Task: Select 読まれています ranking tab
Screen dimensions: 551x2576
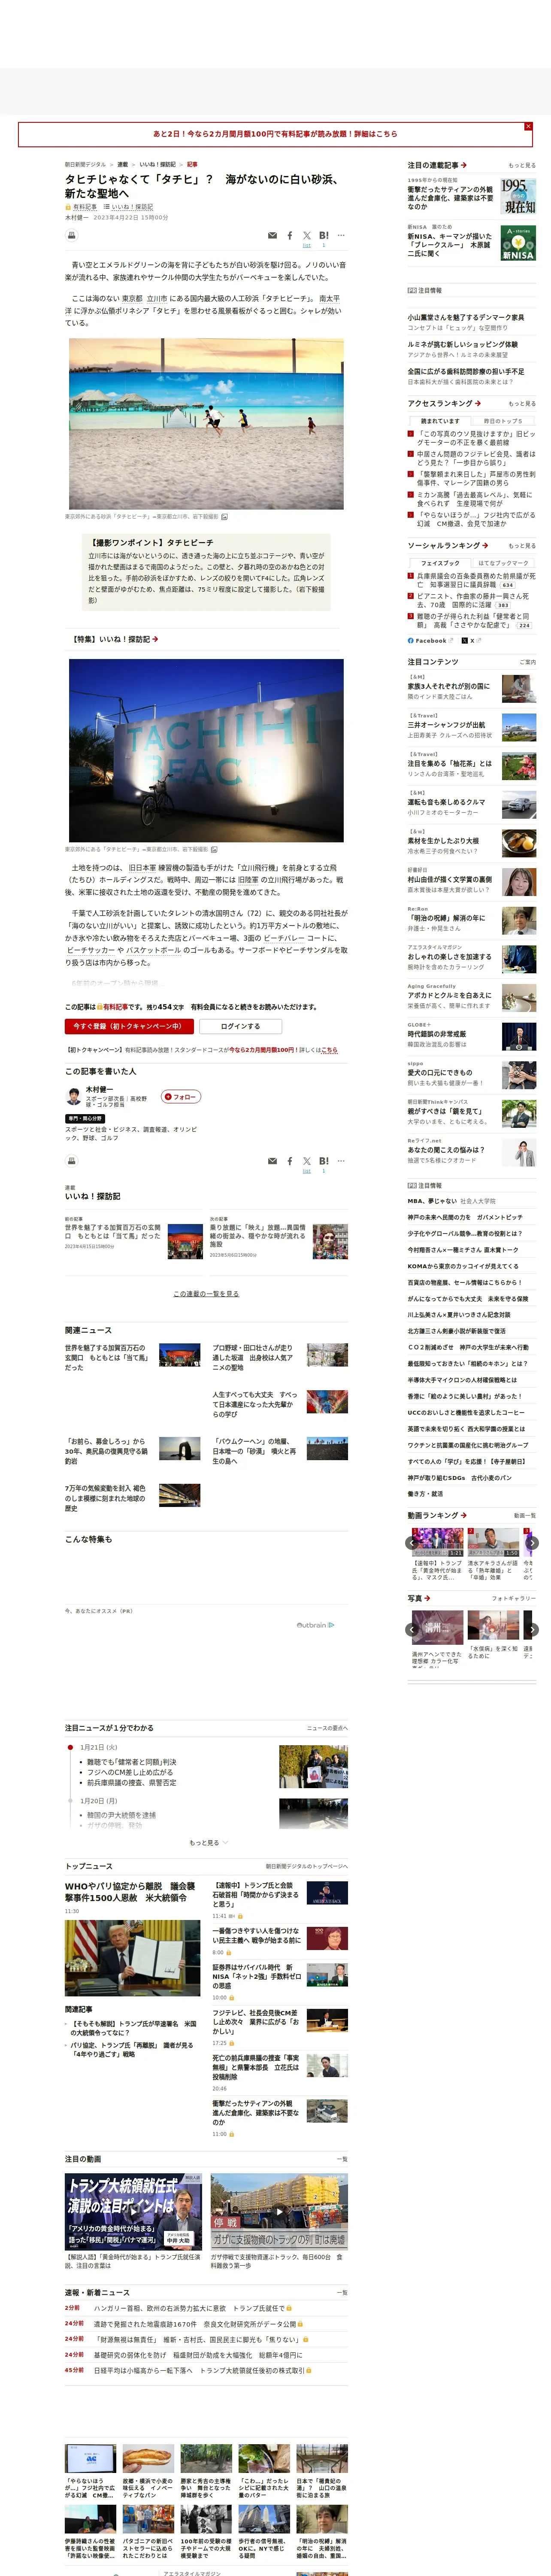Action: [440, 421]
